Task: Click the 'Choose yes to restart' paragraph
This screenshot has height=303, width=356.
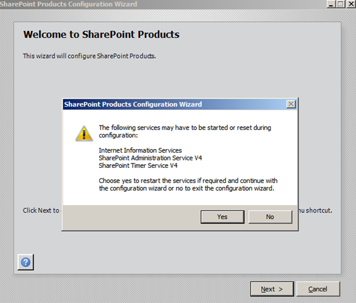Action: point(188,184)
